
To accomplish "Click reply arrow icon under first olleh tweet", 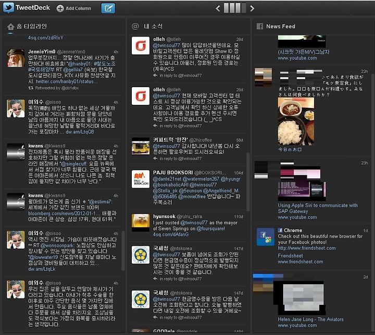I will (155, 76).
